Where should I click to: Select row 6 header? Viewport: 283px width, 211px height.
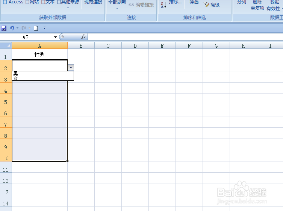click(x=6, y=111)
